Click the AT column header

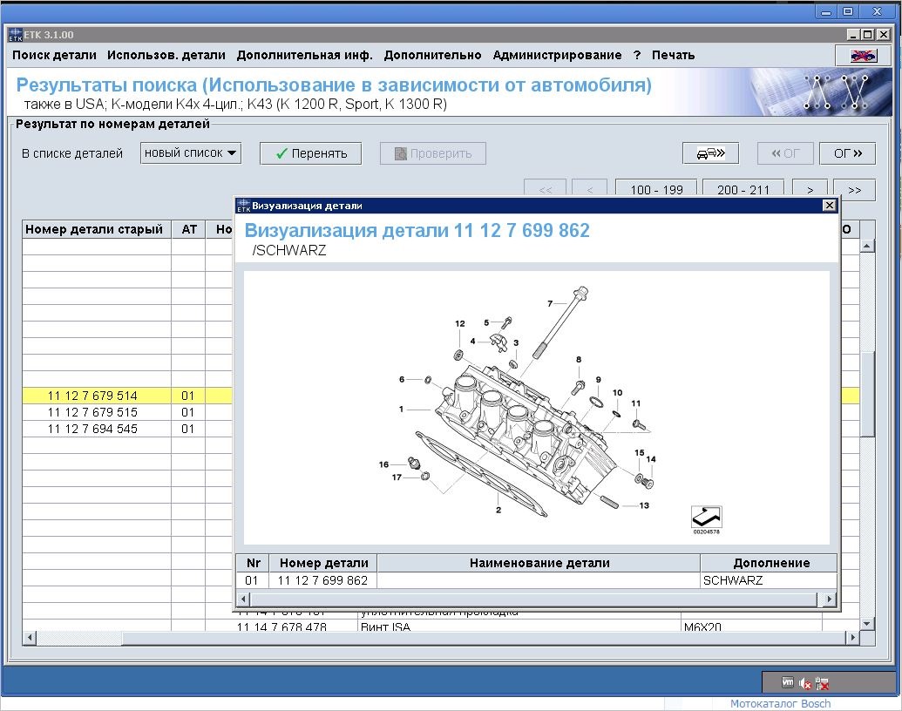point(189,229)
